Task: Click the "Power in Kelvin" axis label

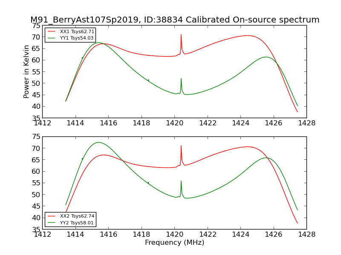Action: pos(26,72)
